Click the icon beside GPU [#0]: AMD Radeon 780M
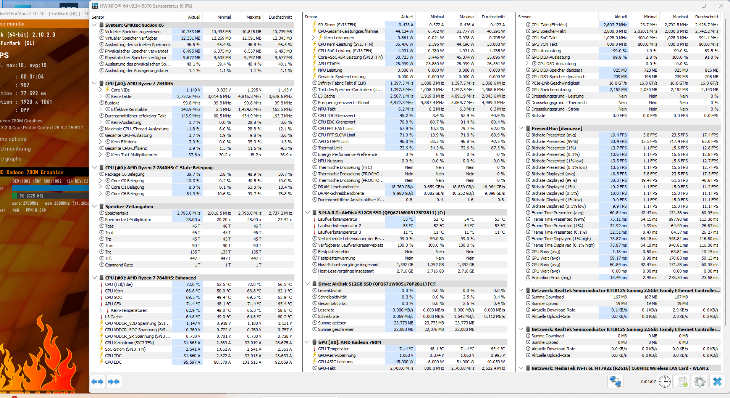This screenshot has height=398, width=730. [x=315, y=342]
